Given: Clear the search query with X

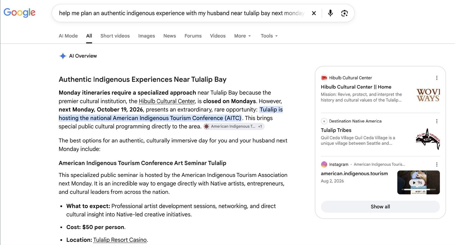Looking at the screenshot, I should pos(314,13).
